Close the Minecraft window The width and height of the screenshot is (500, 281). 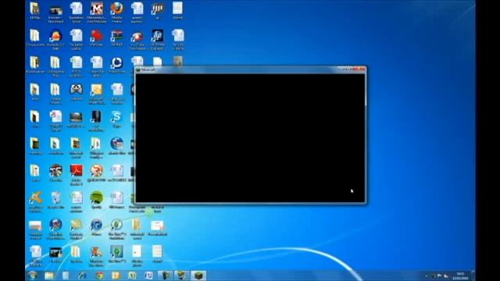coord(359,69)
